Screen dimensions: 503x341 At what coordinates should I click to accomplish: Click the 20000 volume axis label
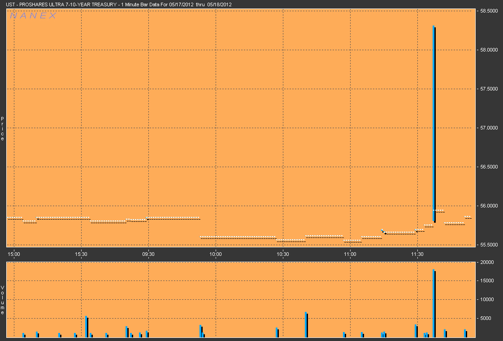click(x=486, y=262)
